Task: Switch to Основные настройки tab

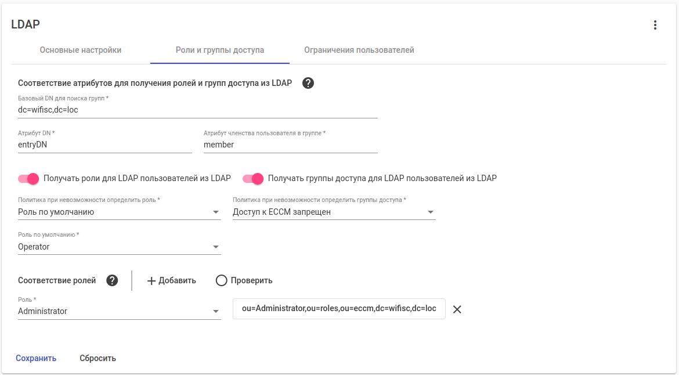Action: (81, 50)
